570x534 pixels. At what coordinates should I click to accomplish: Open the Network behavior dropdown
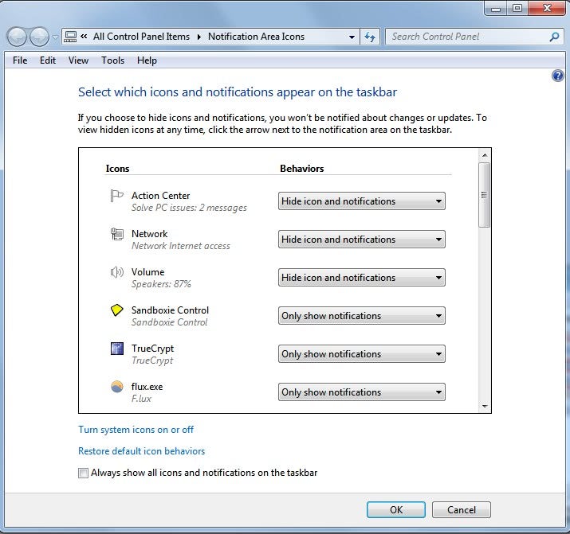click(x=362, y=240)
